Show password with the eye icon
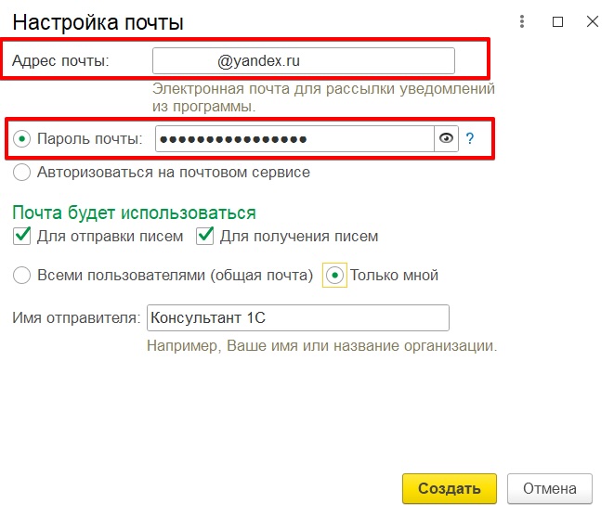 [446, 138]
